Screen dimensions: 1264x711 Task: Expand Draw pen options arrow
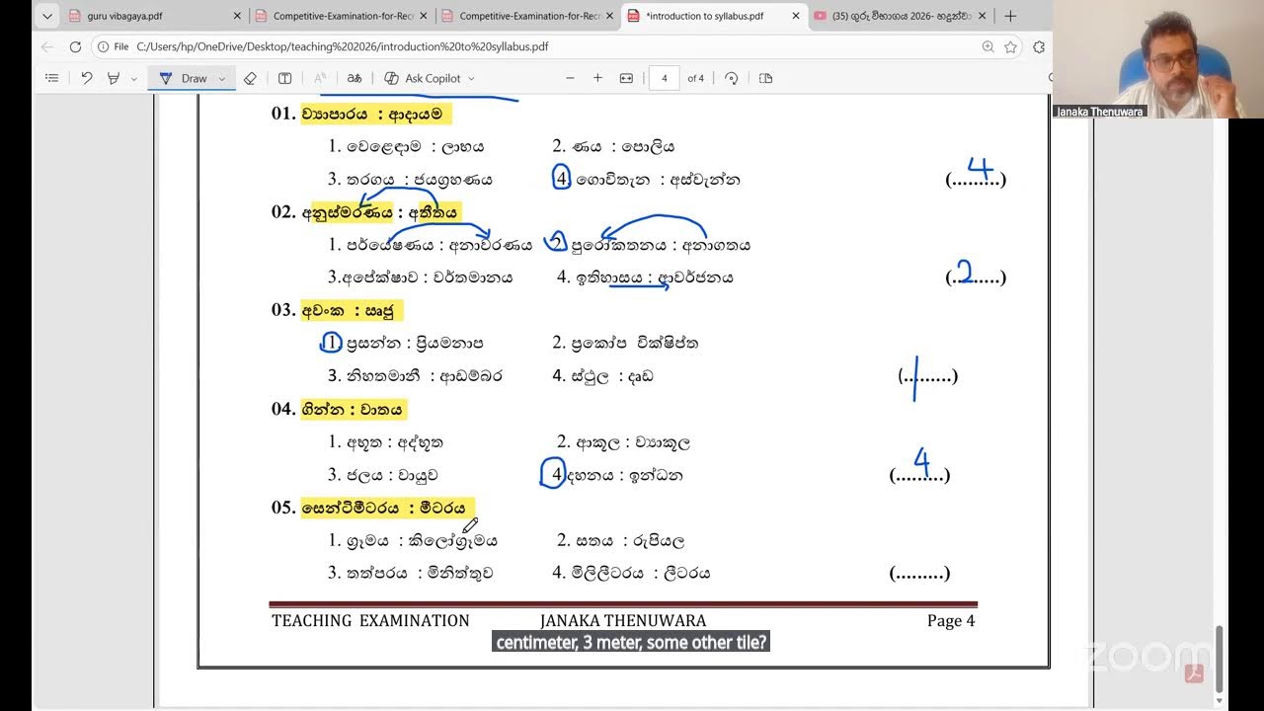pos(222,79)
